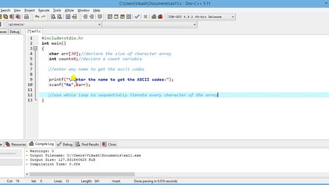Switch to the bottom Debug tab
Viewport: 329px width, 185px height.
pos(65,144)
